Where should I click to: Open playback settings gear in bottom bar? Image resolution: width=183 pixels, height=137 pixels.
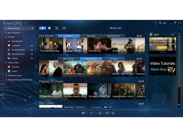point(113,113)
